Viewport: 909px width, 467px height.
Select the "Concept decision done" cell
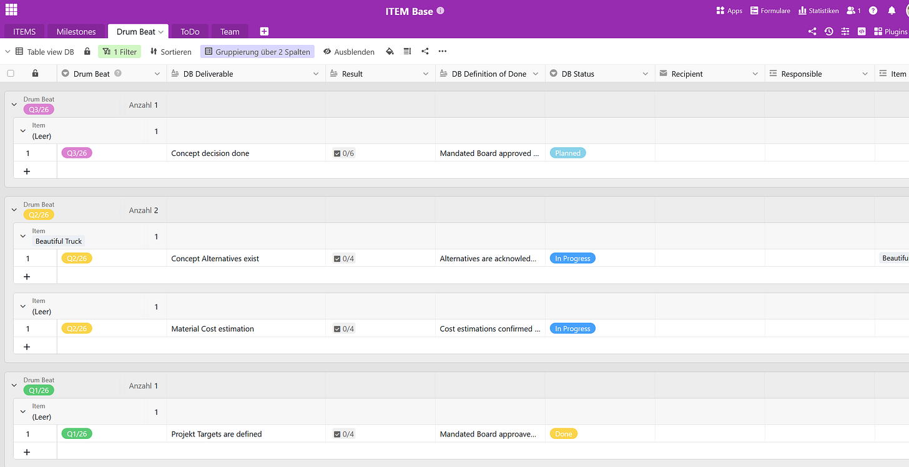click(246, 153)
